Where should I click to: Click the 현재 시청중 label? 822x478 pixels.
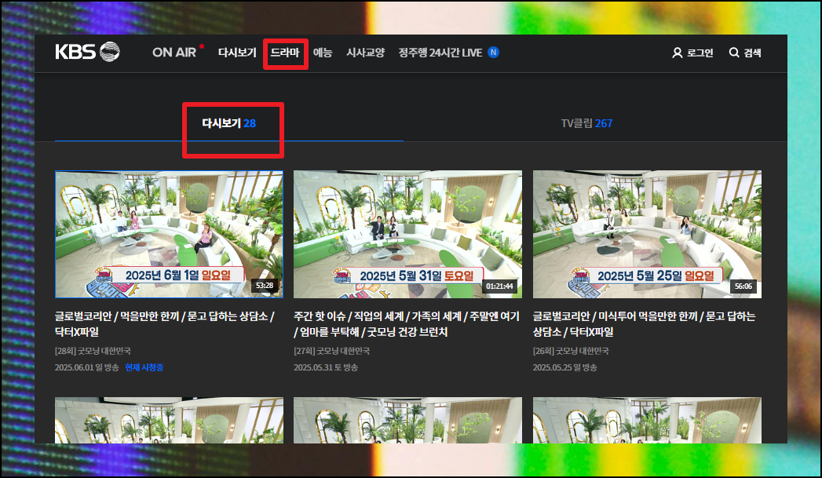144,367
